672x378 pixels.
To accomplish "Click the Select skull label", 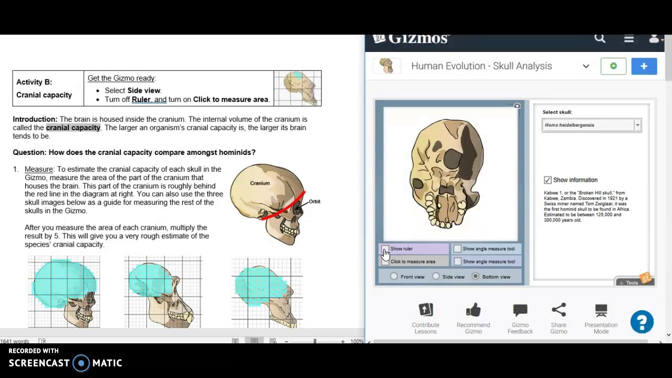I will coord(557,112).
